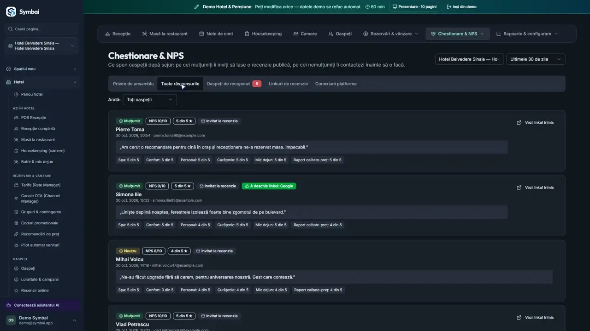Open Vezi linkul trimis for Vlad Petrescu
Screen dimensions: 590x331
(x=535, y=317)
